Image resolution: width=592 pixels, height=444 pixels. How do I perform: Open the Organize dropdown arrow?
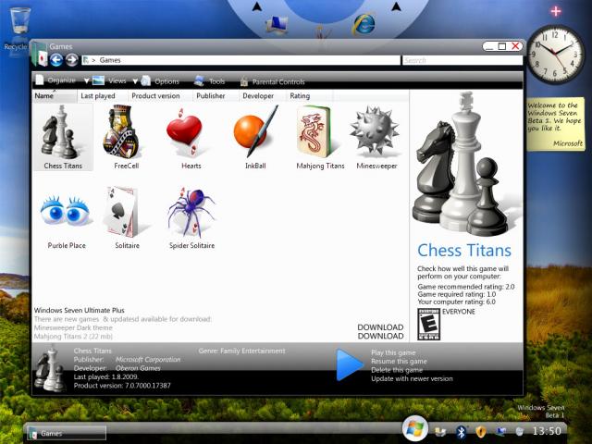pyautogui.click(x=86, y=81)
